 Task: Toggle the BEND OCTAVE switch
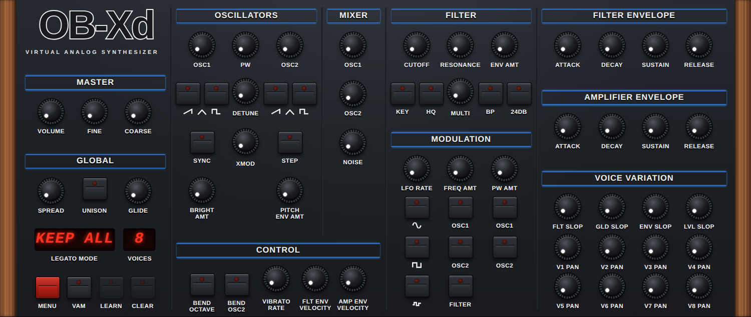(202, 285)
